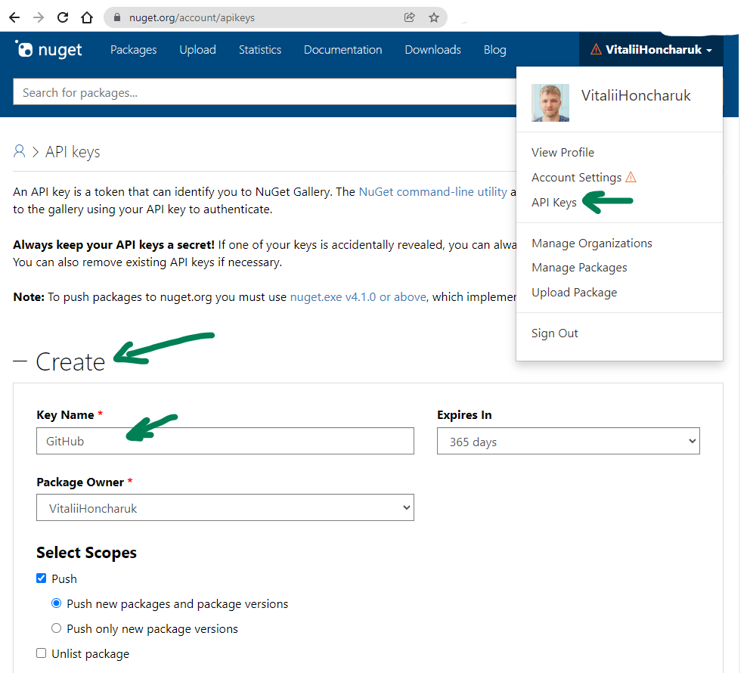The height and width of the screenshot is (673, 750).
Task: Uncheck the Push scope checkbox
Action: (41, 578)
